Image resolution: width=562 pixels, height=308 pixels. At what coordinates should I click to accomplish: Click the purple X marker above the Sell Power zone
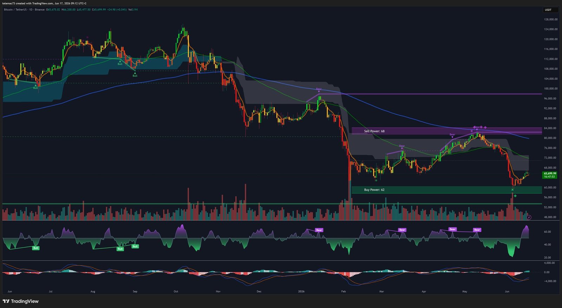point(472,131)
